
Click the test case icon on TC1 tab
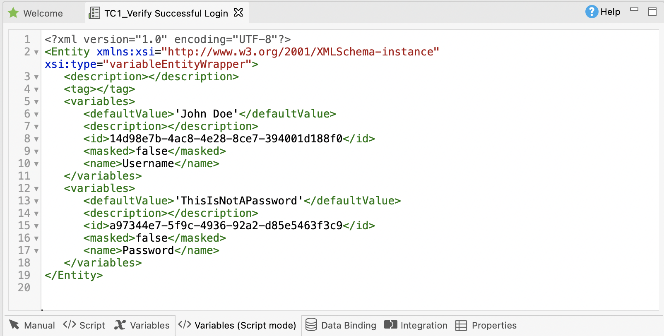[x=94, y=13]
